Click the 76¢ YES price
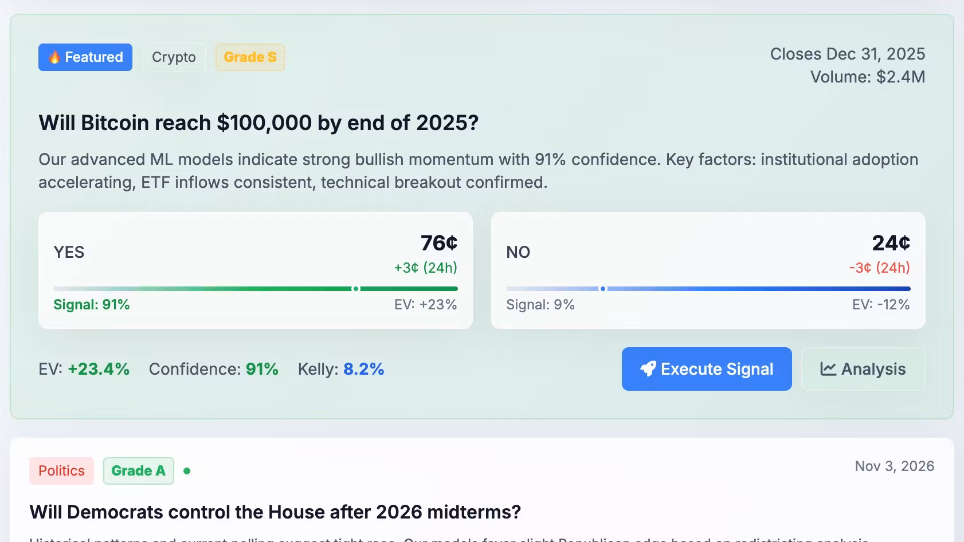This screenshot has height=542, width=964. tap(439, 243)
